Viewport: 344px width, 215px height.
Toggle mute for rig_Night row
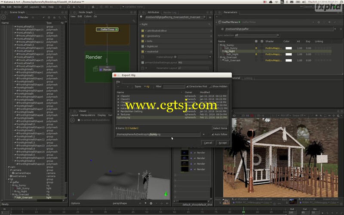(x=256, y=51)
